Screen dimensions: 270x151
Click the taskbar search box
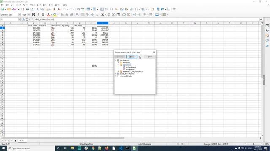click(31, 148)
